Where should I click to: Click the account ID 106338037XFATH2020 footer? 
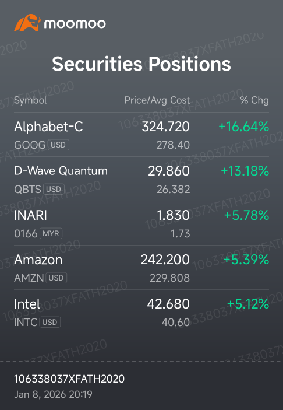point(69,379)
